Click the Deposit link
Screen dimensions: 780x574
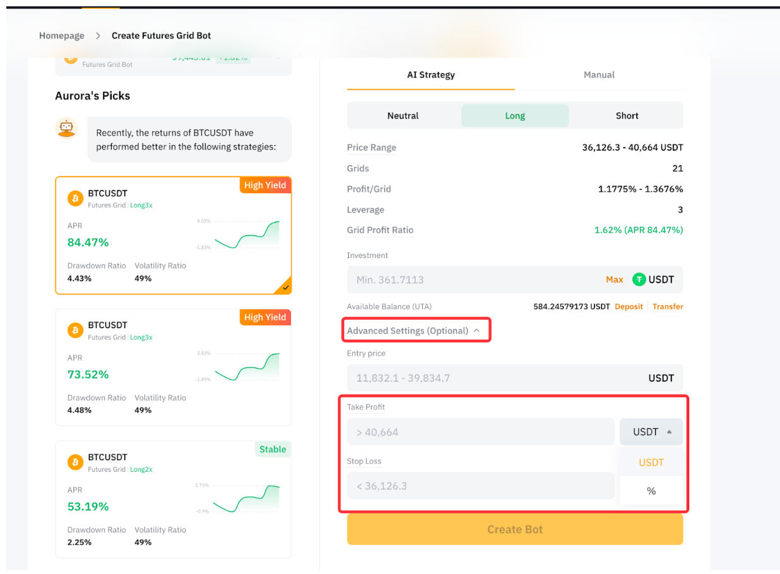click(x=629, y=307)
